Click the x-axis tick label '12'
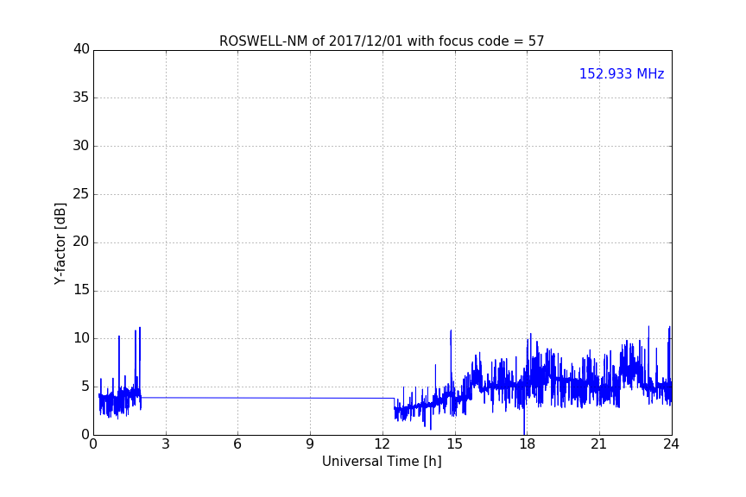746x497 pixels. pos(382,444)
